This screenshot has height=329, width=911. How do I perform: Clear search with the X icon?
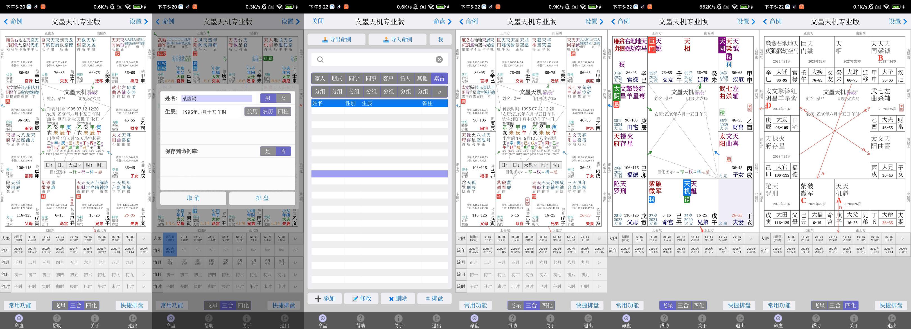pos(439,59)
